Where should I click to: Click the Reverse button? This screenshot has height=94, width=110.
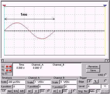point(93,67)
